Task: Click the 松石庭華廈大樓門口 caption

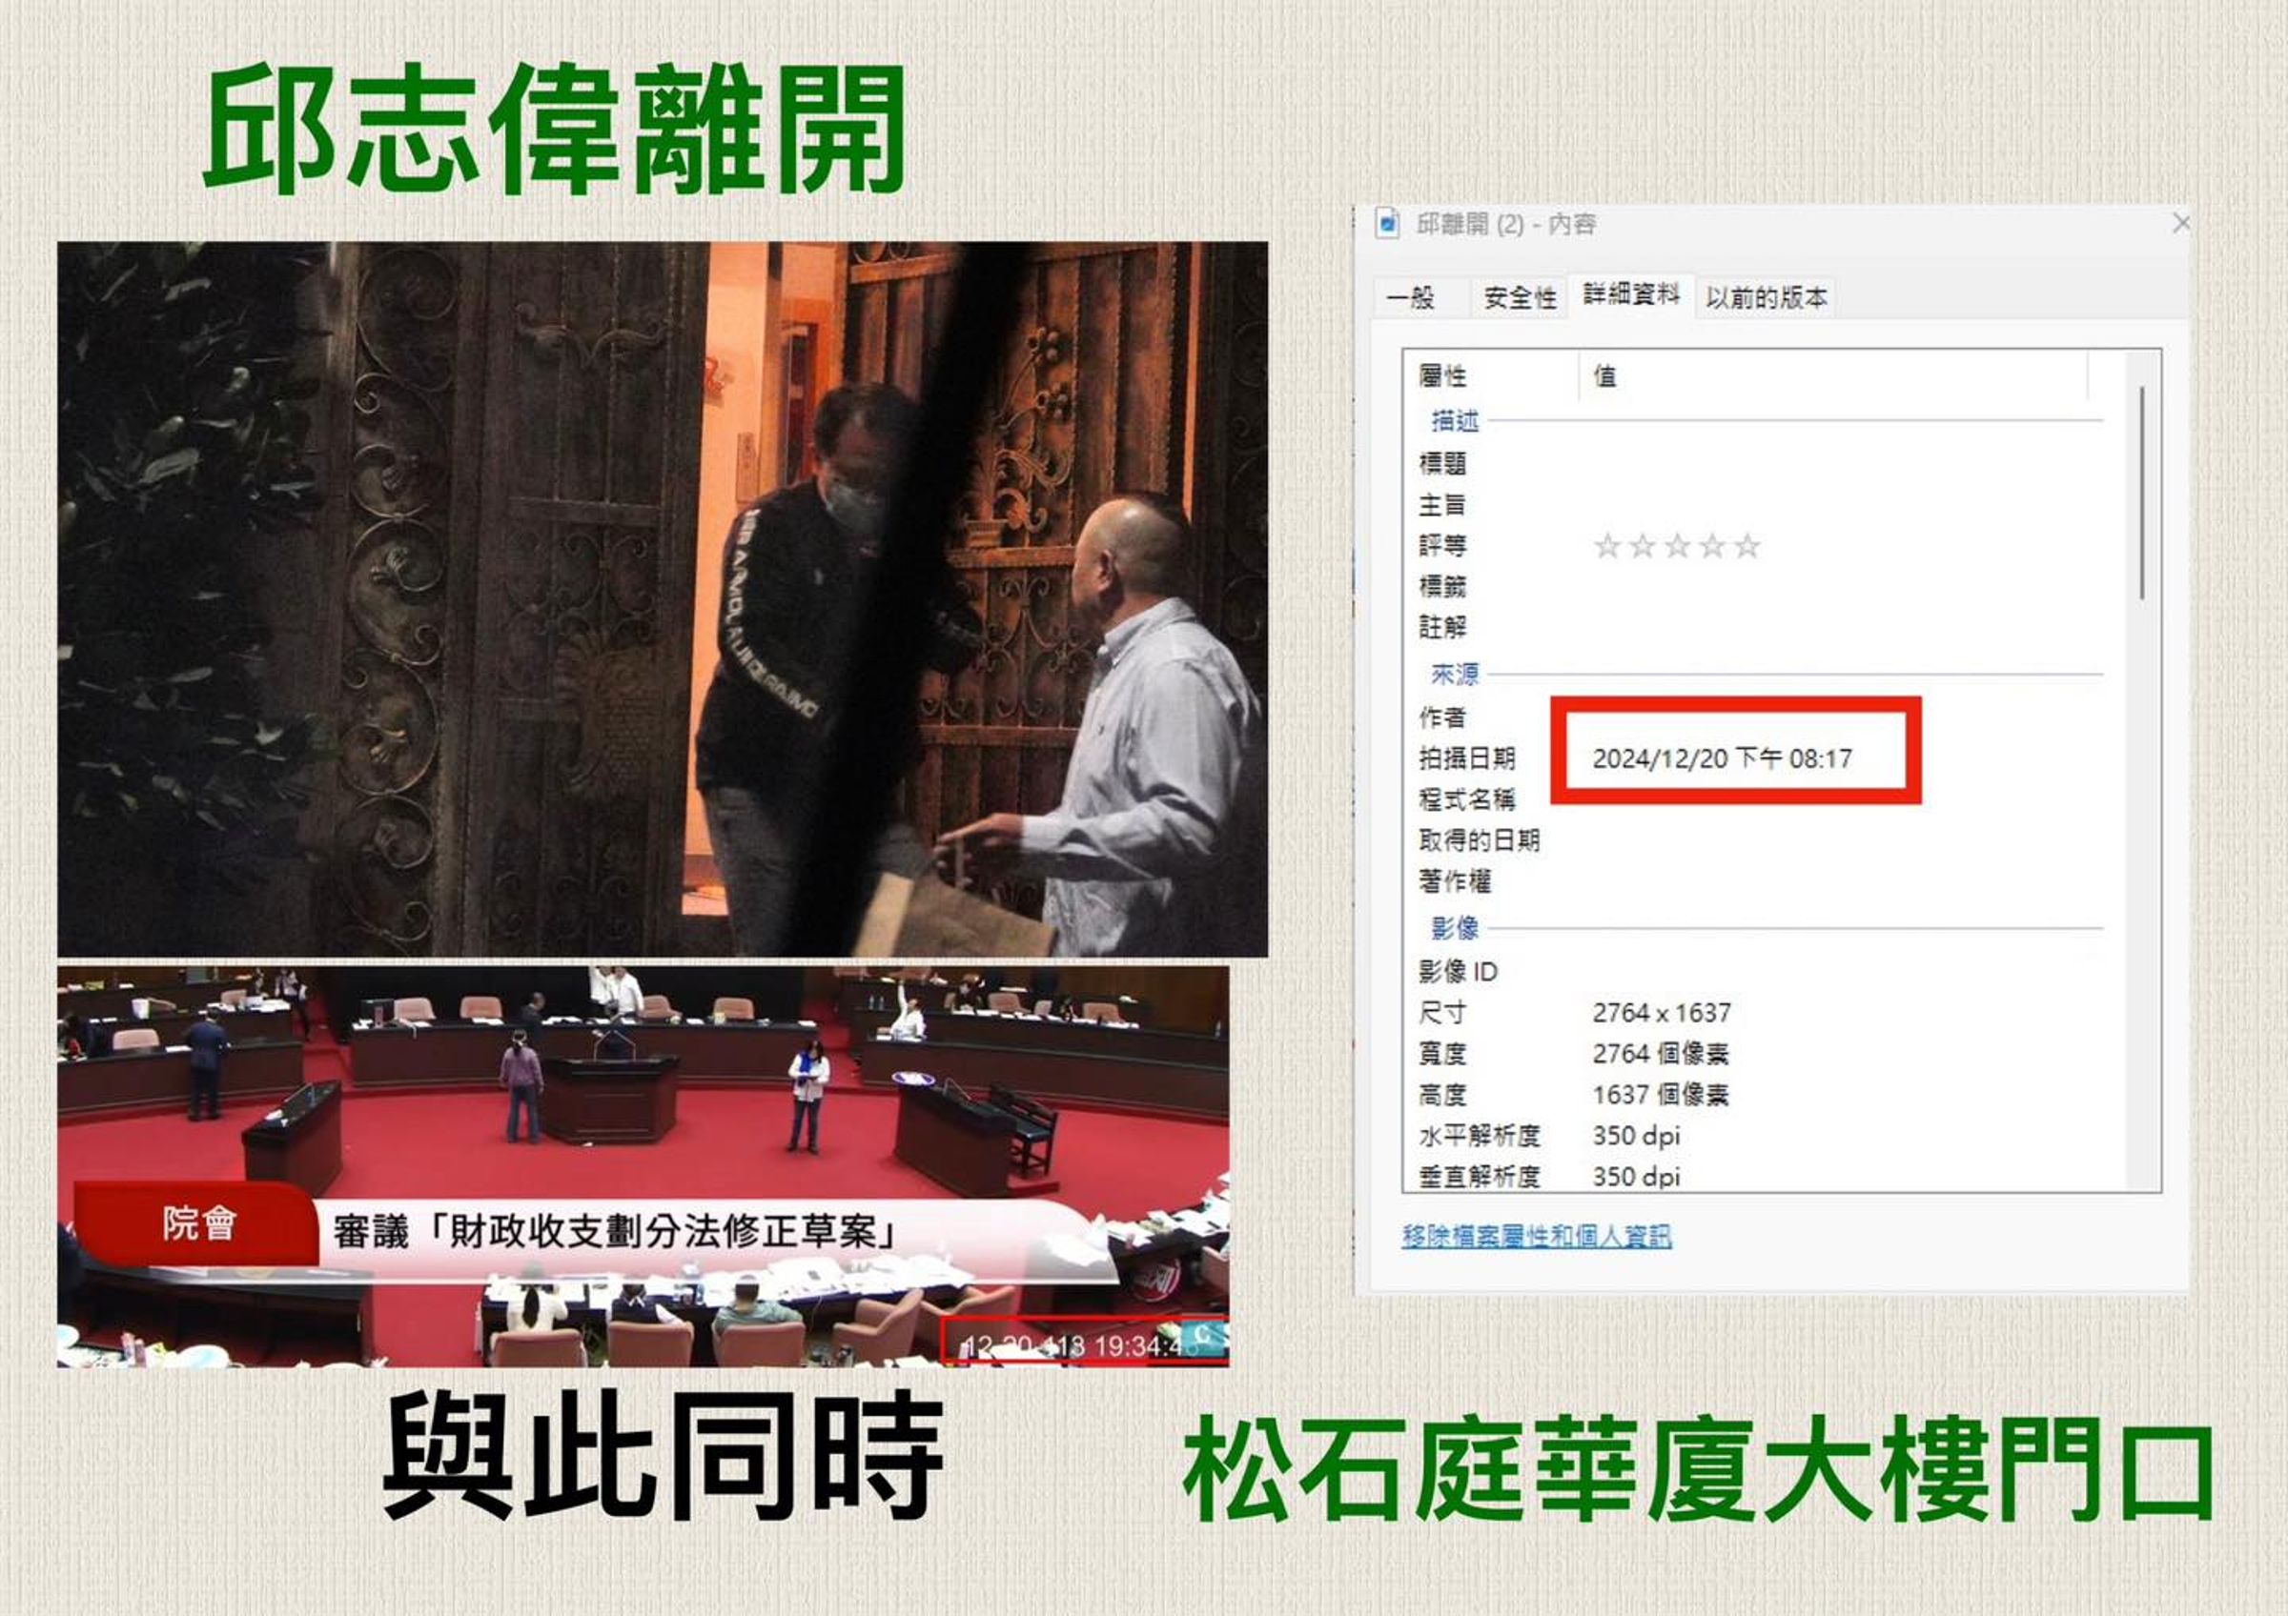Action: (x=1698, y=1469)
